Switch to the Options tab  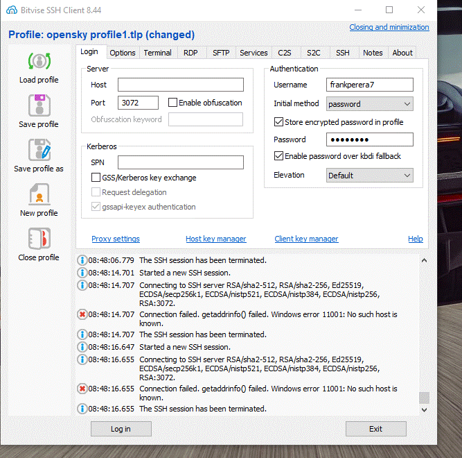(123, 53)
